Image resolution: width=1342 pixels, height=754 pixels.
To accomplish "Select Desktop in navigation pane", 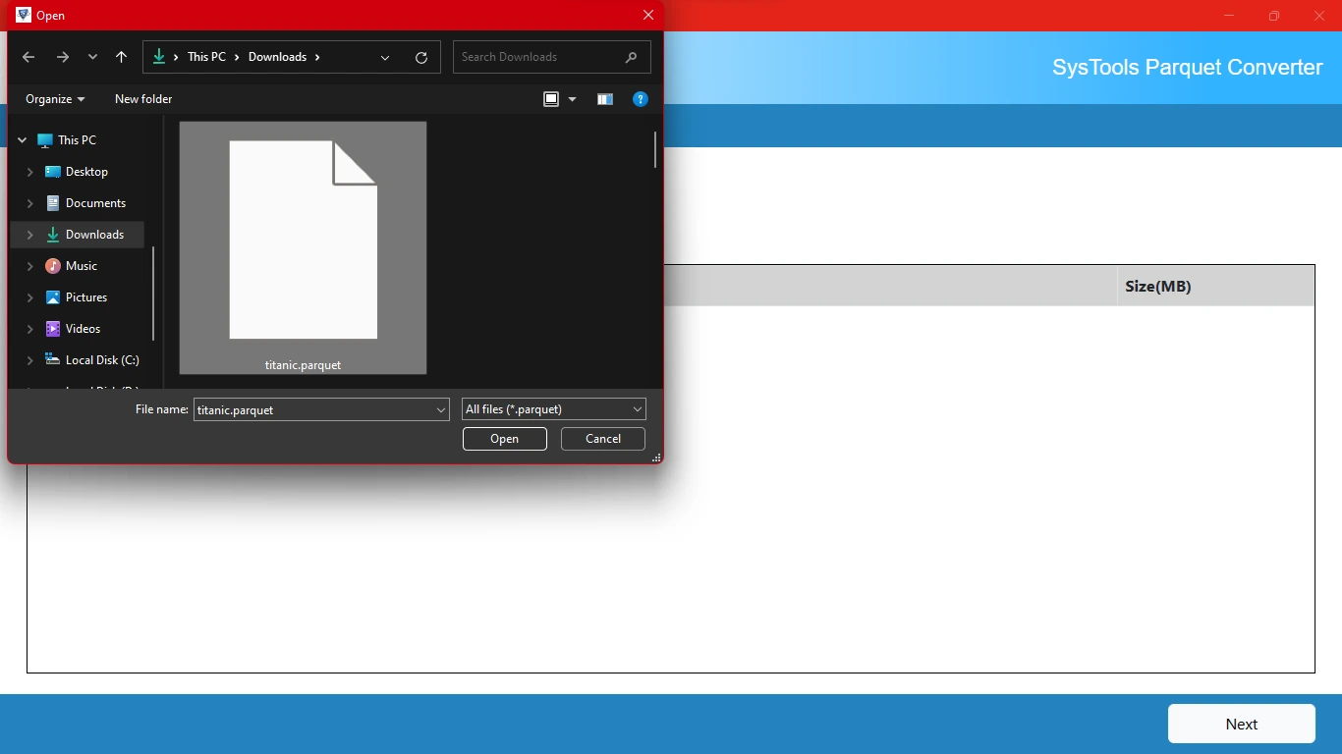I will (x=86, y=172).
